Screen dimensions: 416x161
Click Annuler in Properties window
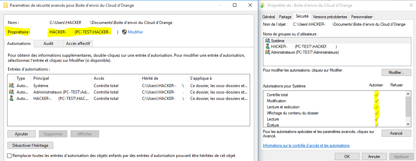374,157
